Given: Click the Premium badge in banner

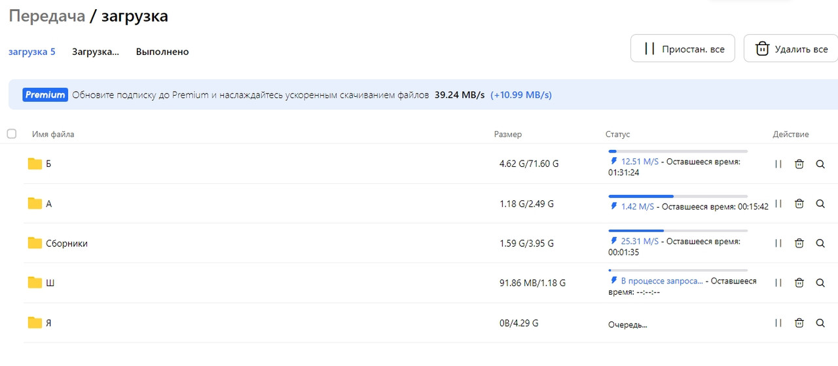Looking at the screenshot, I should coord(45,95).
